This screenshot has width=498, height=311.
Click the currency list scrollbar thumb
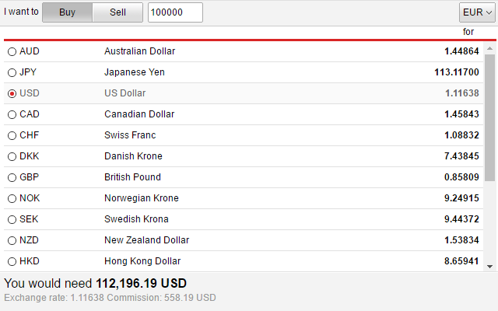[489, 117]
